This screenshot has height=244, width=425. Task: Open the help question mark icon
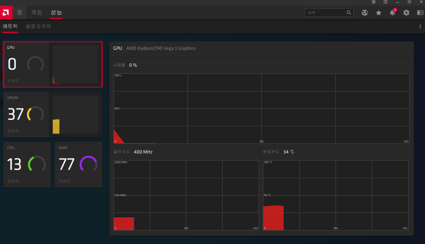pyautogui.click(x=386, y=2)
